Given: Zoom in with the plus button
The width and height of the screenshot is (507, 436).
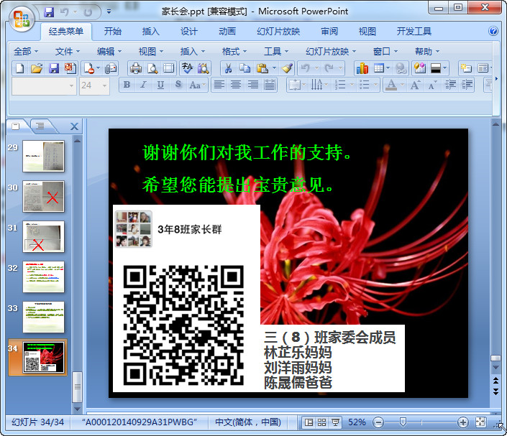Looking at the screenshot, I should 463,422.
